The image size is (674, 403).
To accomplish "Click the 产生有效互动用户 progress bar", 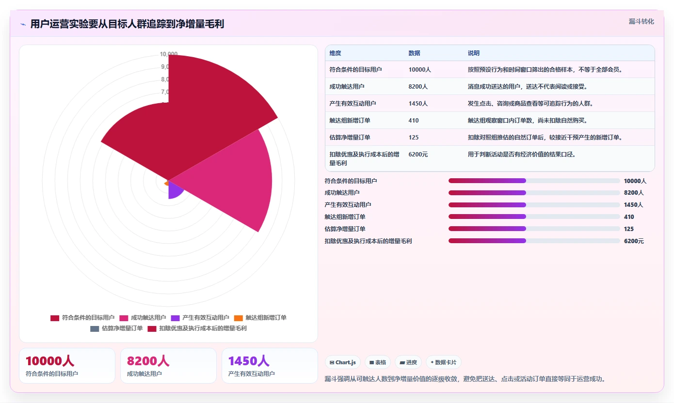I will click(x=534, y=205).
